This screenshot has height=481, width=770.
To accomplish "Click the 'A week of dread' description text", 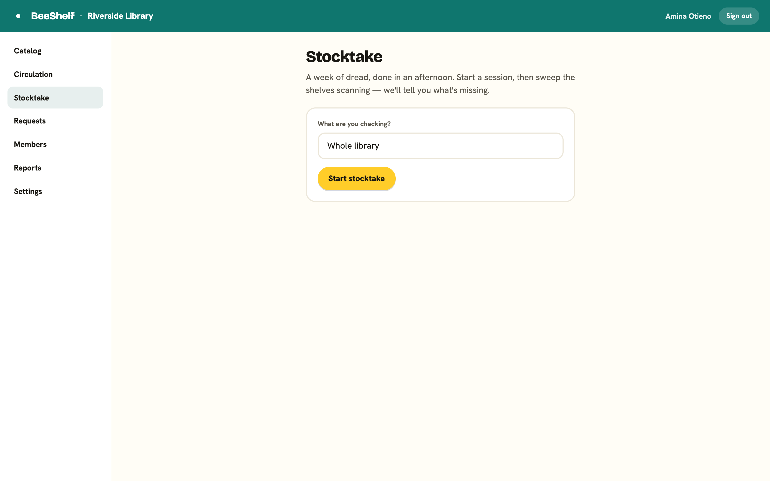I will 440,84.
